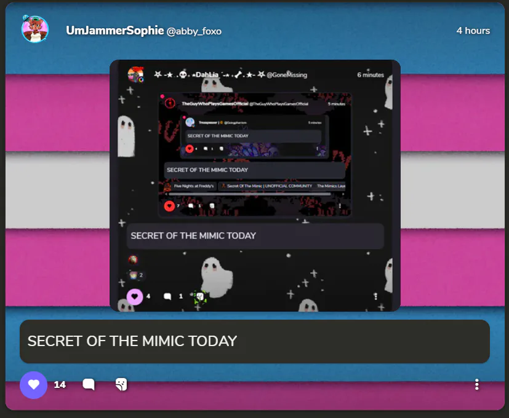Select the "Secret Of The Mimic | UNOFFICIAL COMMUNITY" tag
Image resolution: width=509 pixels, height=418 pixels.
click(266, 186)
